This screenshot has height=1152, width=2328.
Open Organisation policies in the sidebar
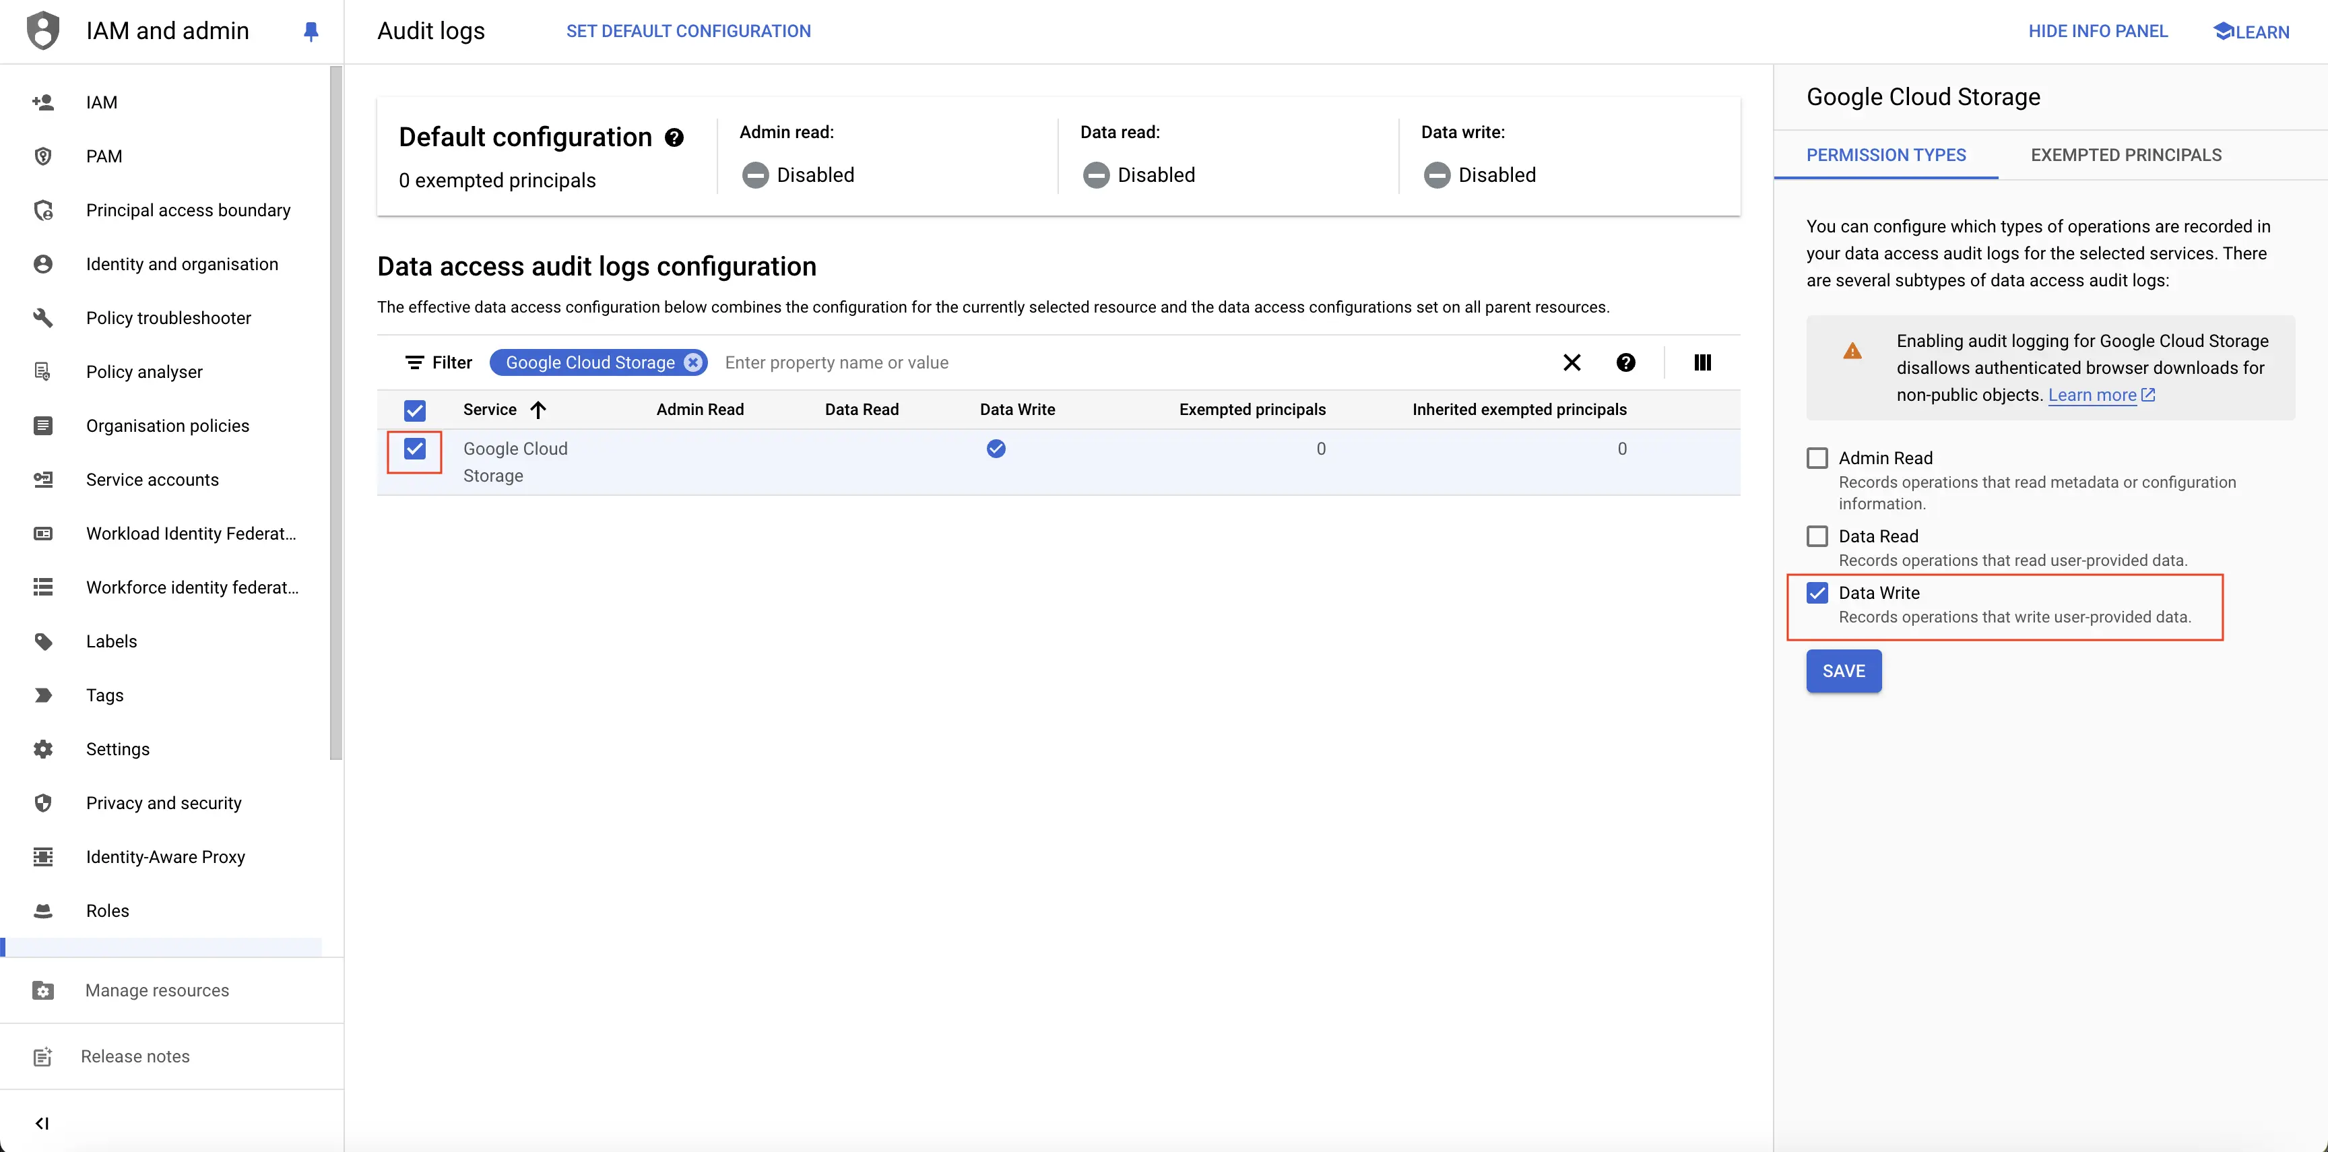click(x=167, y=426)
